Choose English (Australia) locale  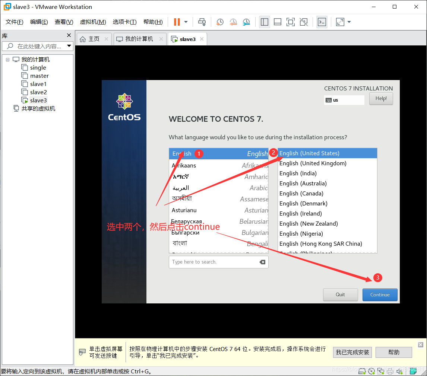(328, 184)
